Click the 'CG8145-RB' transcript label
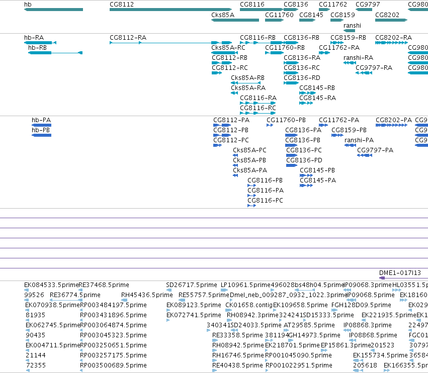Viewport: 428px width, 373px height. coord(317,88)
